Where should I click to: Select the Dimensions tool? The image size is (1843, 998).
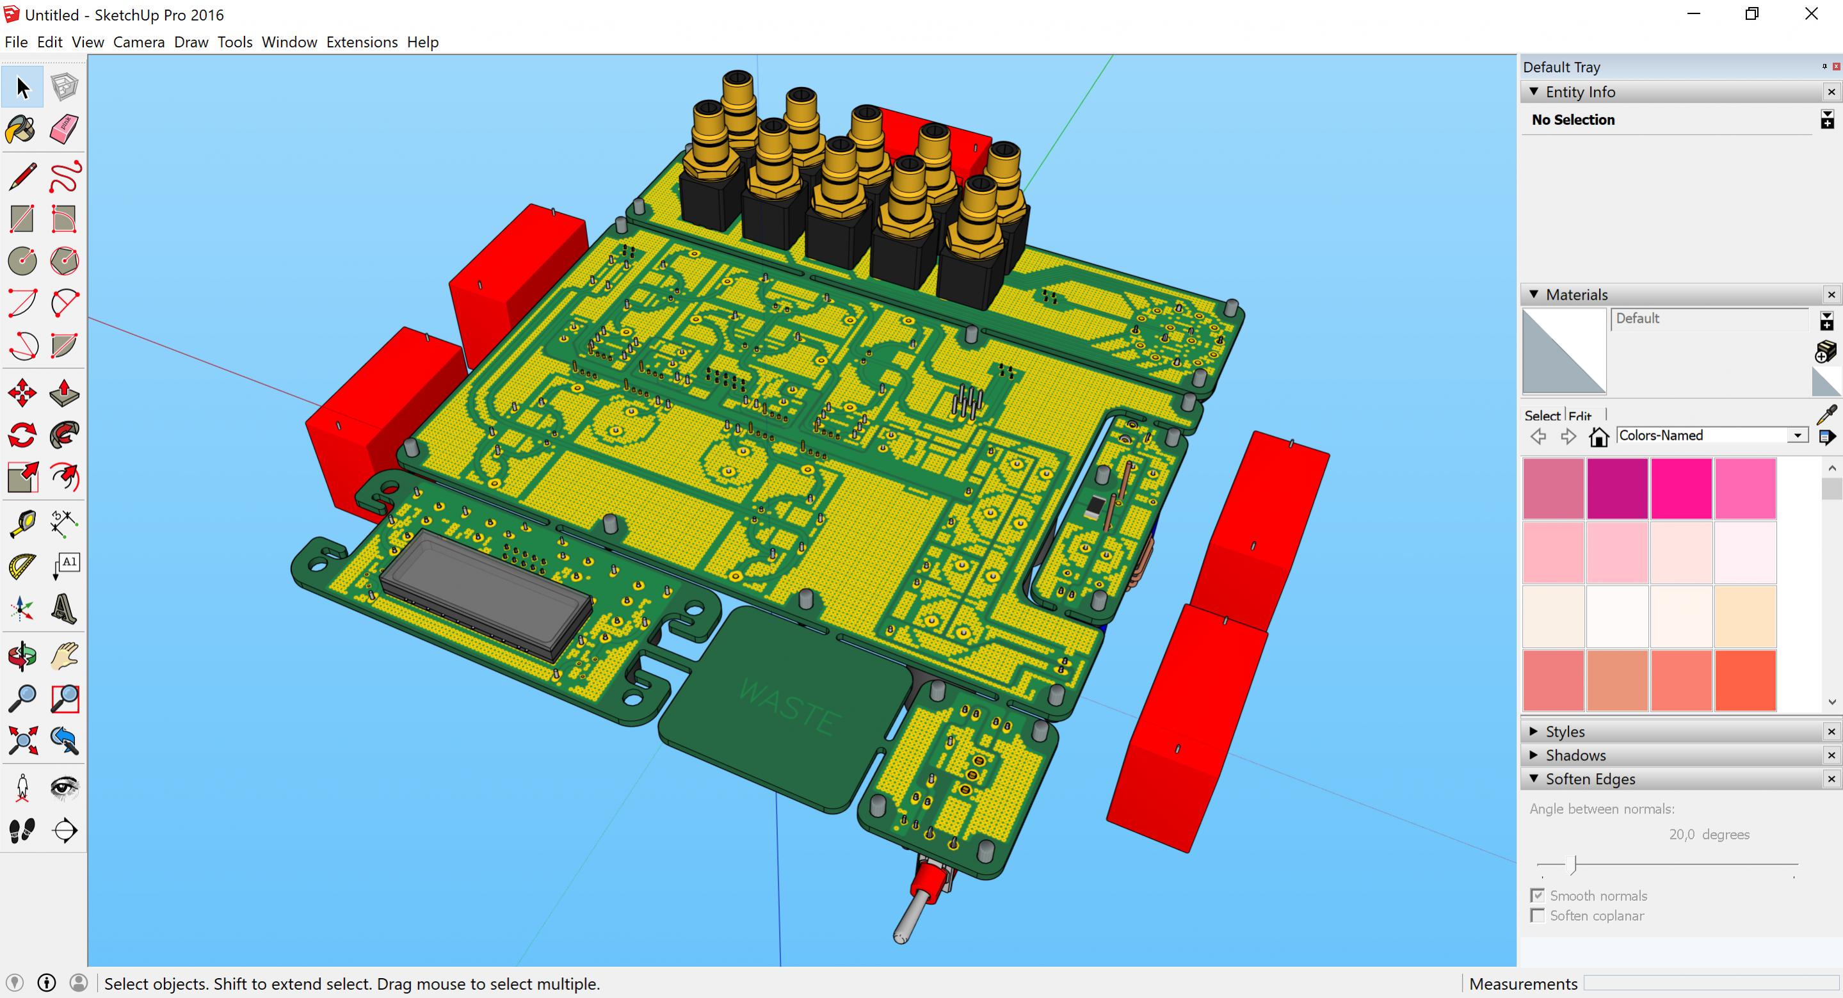click(65, 524)
